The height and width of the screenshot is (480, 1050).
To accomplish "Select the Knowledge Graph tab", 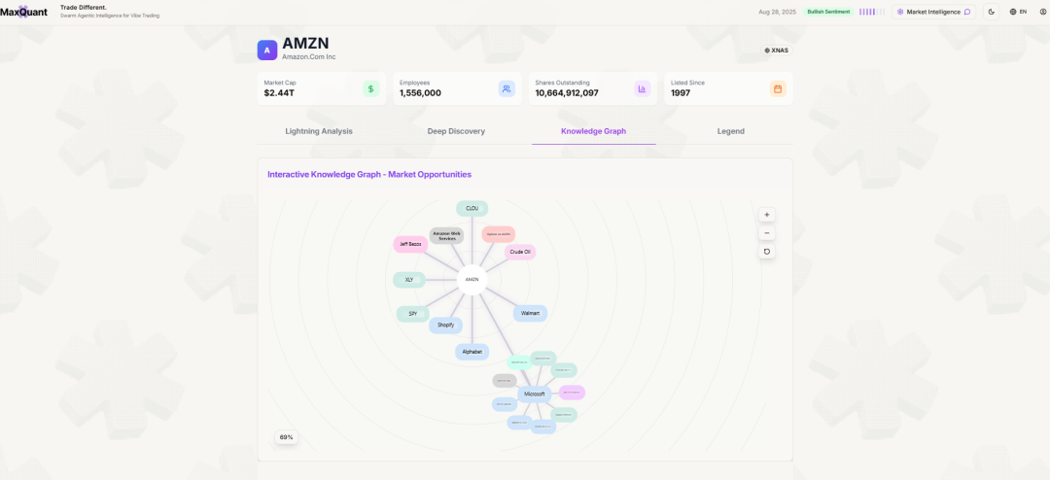I will [593, 131].
